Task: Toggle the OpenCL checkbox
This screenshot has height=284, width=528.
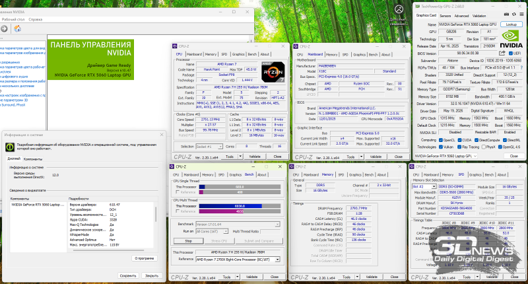Action: [x=440, y=140]
